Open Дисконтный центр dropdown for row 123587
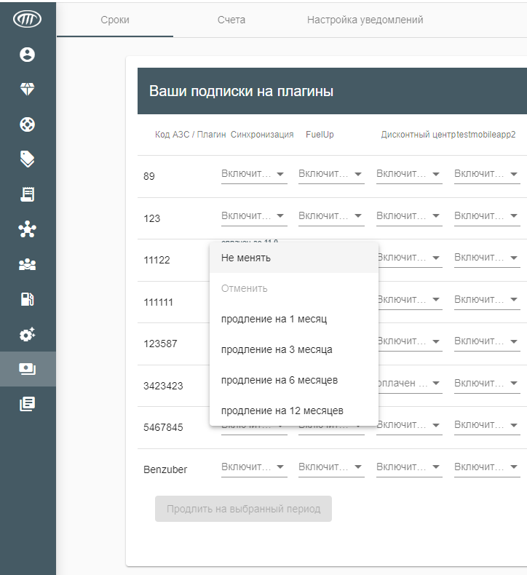 pos(411,341)
